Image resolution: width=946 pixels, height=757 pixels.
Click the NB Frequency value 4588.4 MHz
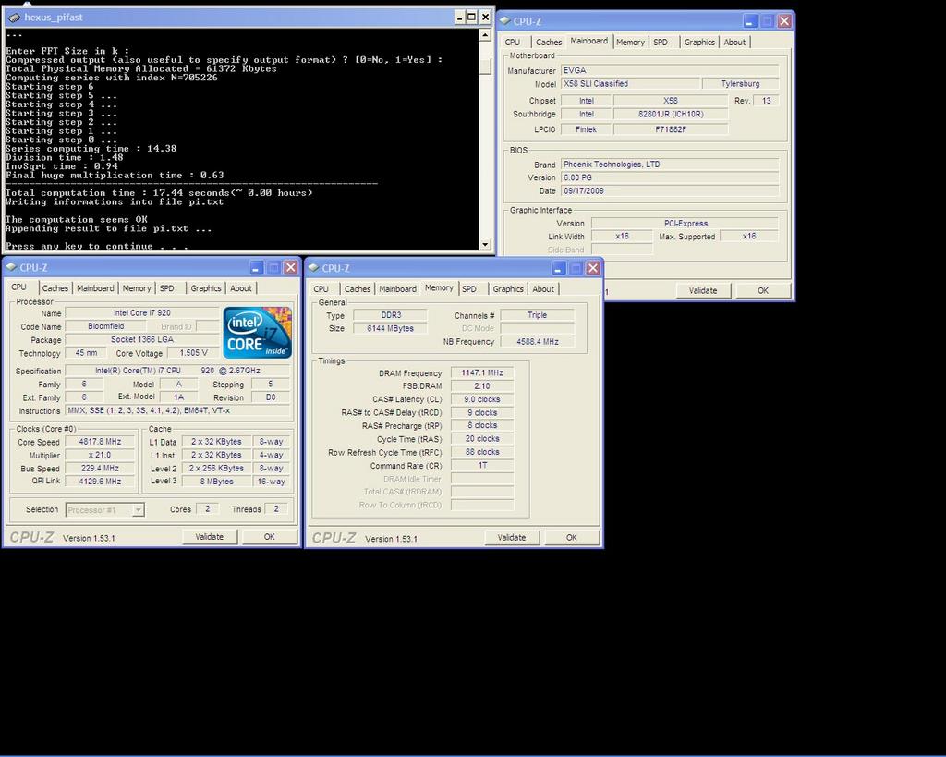pyautogui.click(x=538, y=342)
